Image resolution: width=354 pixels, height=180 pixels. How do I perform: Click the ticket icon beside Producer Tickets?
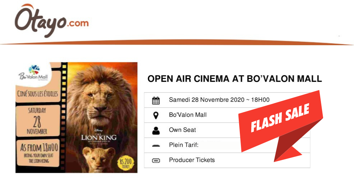156,161
